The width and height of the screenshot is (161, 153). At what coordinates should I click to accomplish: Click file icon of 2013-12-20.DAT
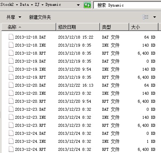pos(11,85)
